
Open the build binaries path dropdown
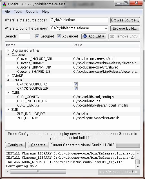[x=106, y=28]
